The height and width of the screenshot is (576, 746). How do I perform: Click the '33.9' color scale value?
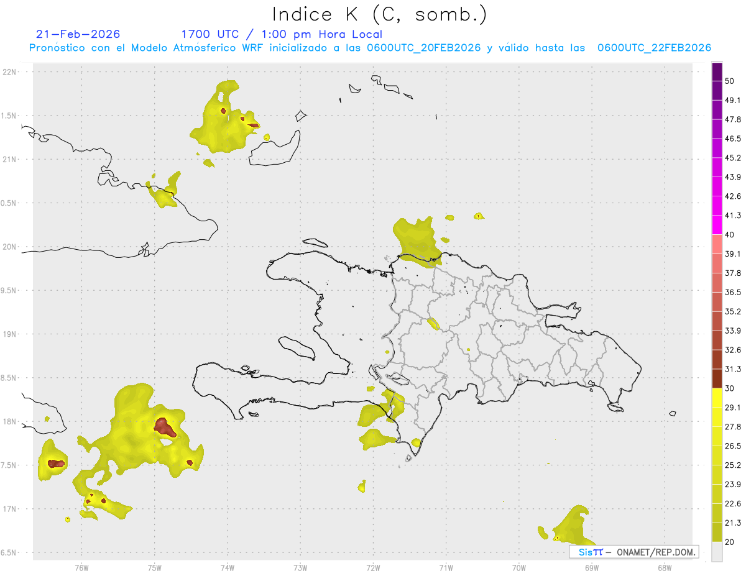pos(732,331)
